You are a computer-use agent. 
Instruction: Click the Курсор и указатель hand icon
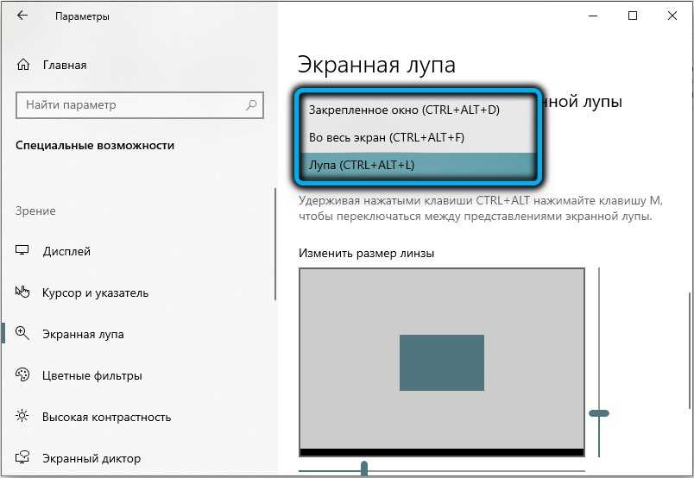22,292
